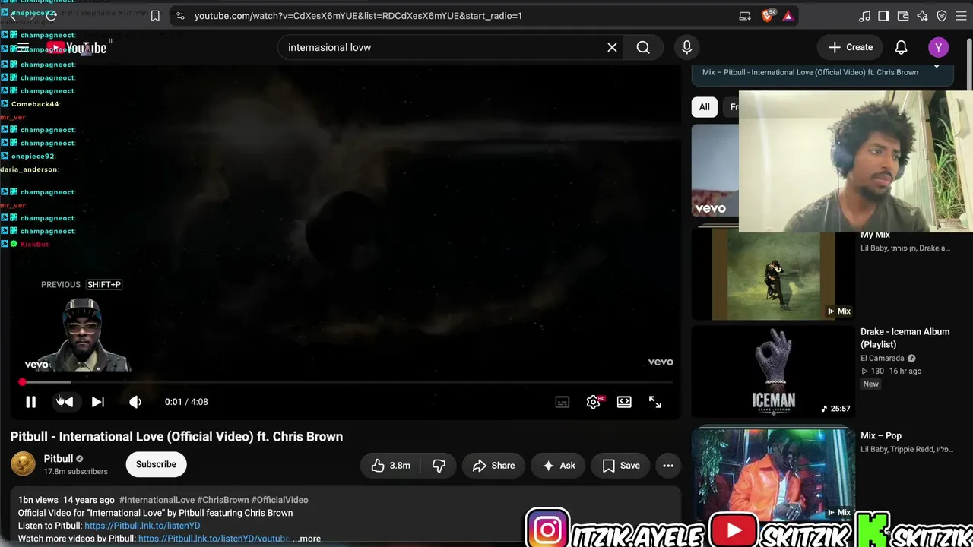The height and width of the screenshot is (547, 973).
Task: Expand description with ...more
Action: tap(307, 539)
